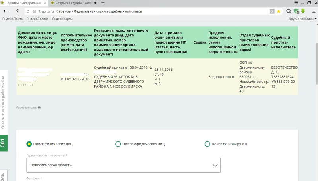This screenshot has height=181, width=318.
Task: Click the translate page icon in address bar
Action: 272,11
